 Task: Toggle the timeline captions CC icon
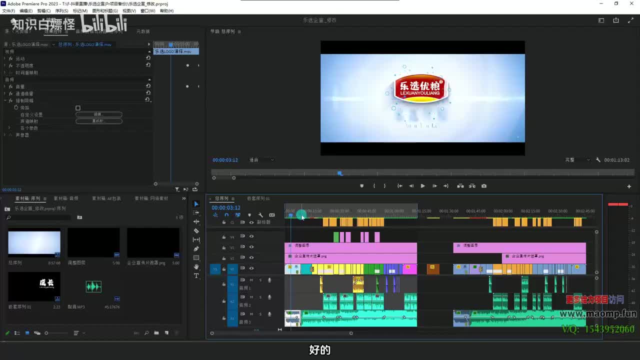pos(272,215)
